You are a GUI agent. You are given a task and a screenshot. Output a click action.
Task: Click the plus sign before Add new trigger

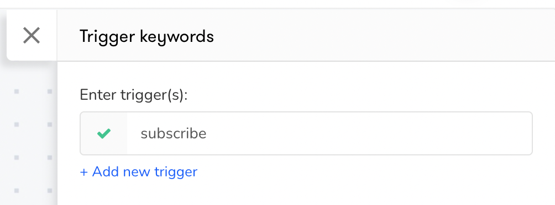(83, 172)
